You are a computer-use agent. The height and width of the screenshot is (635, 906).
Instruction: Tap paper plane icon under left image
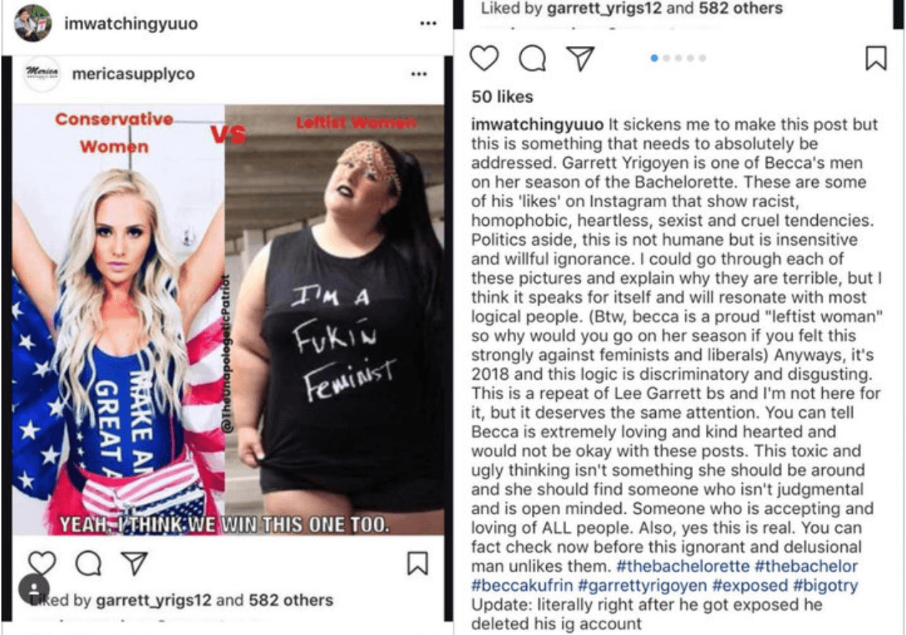click(135, 563)
